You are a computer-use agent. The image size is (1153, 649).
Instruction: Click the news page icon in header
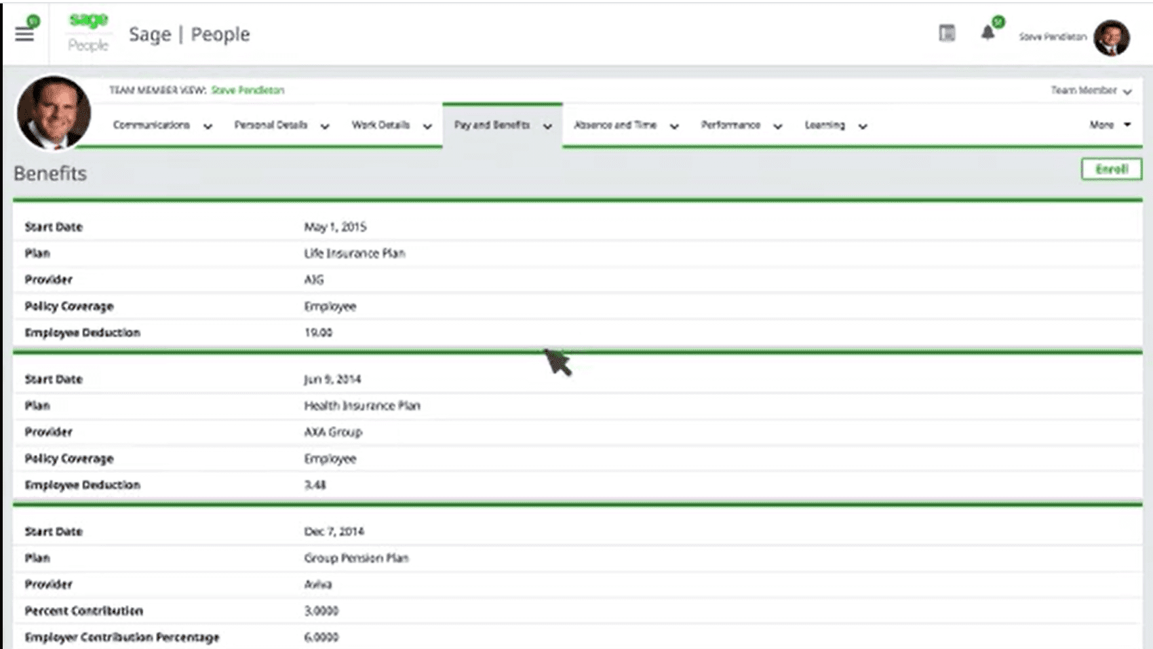947,33
